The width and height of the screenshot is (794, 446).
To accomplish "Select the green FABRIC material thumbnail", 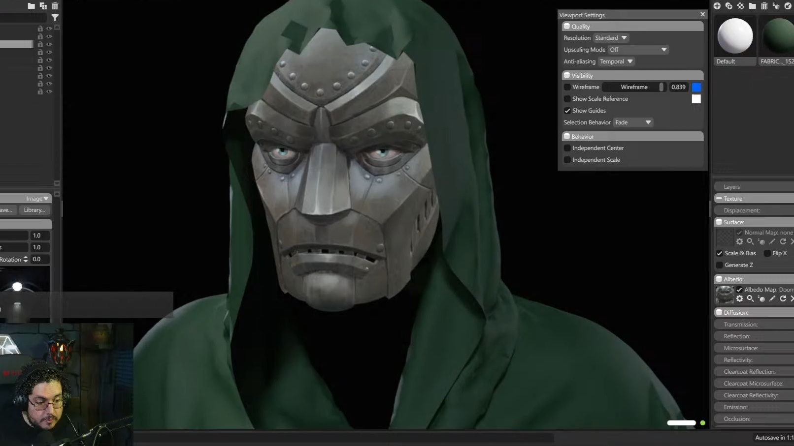I will [x=777, y=36].
